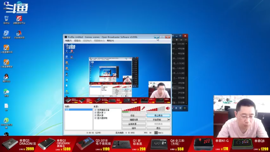Open the 档案(F) menu in OBS
This screenshot has height=152, width=270.
coord(69,41)
